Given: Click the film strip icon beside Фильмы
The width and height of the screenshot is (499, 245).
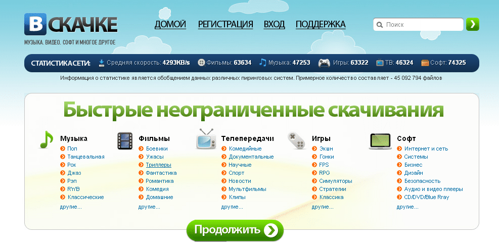Looking at the screenshot, I should point(125,141).
